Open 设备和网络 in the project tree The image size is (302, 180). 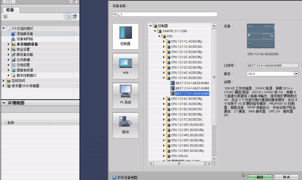[x=24, y=39]
